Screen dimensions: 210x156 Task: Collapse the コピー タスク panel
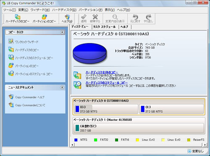tap(62, 32)
